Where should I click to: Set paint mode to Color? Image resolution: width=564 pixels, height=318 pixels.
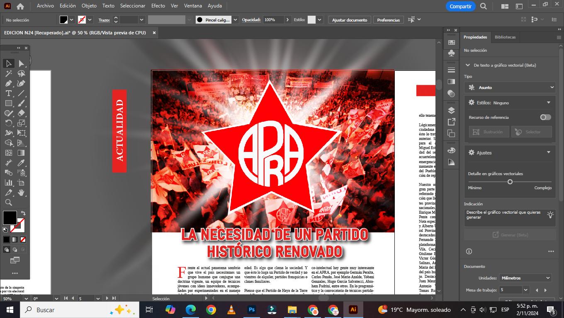(7, 239)
